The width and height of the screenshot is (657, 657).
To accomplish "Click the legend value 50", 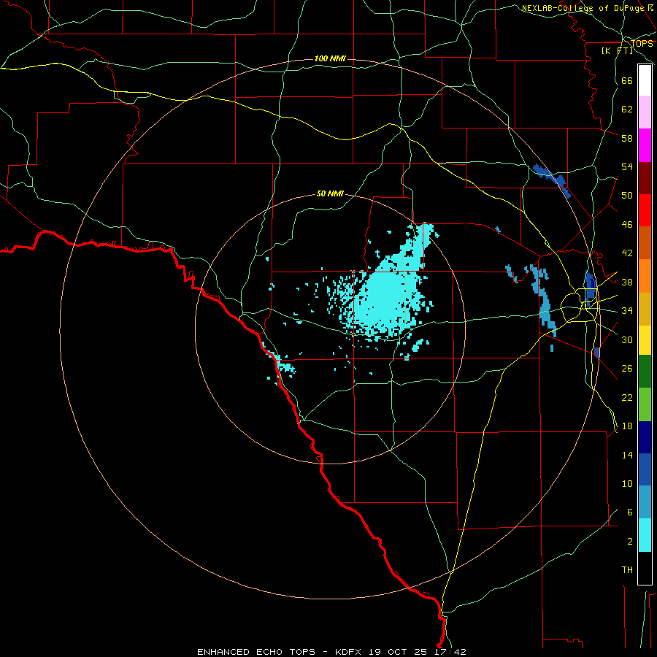I will click(627, 196).
